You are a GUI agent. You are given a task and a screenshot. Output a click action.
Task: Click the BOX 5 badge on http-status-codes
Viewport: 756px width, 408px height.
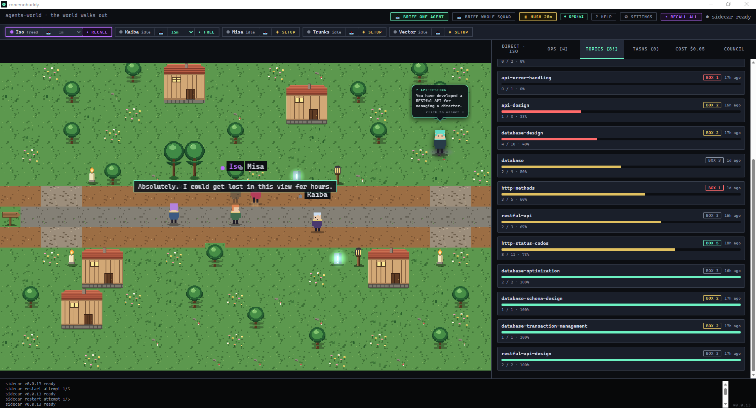(712, 243)
